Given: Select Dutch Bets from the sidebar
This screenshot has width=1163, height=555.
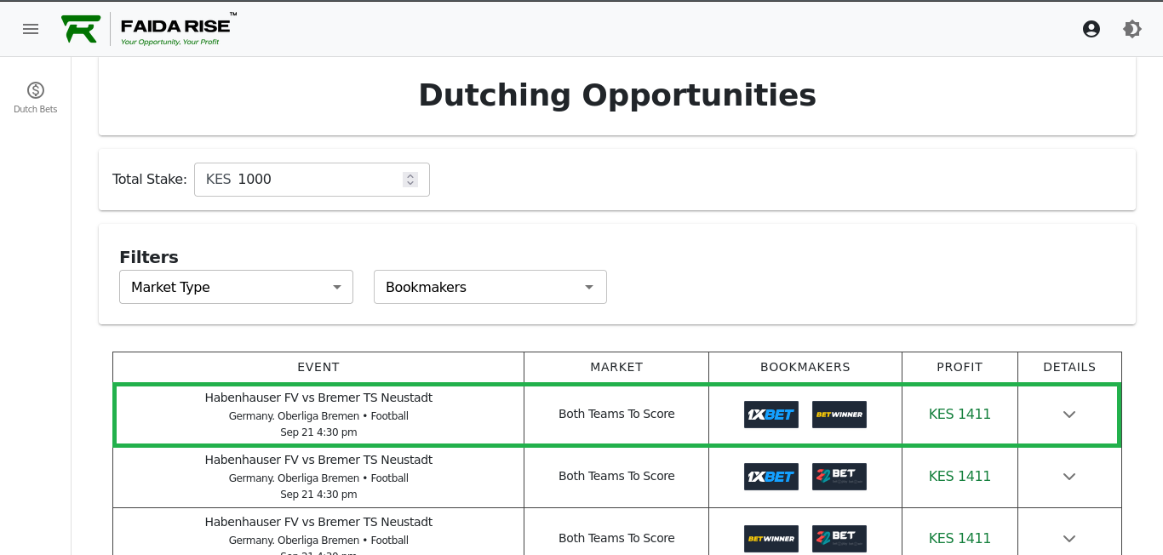Looking at the screenshot, I should coord(35,95).
